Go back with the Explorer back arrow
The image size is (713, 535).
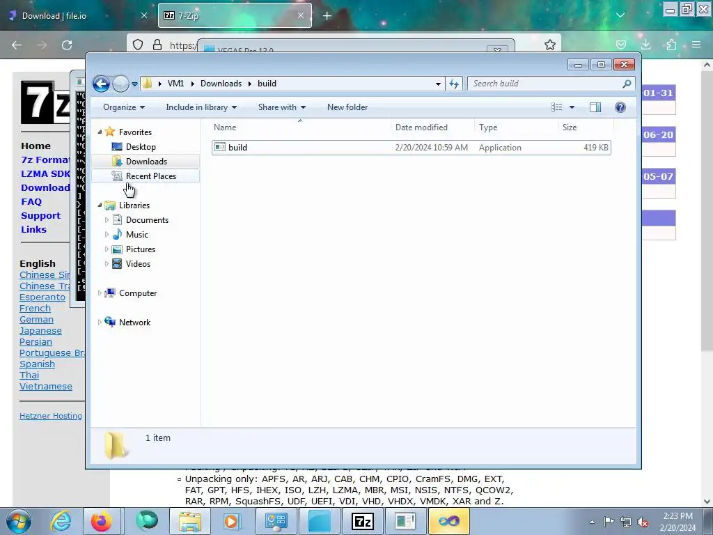pyautogui.click(x=101, y=84)
